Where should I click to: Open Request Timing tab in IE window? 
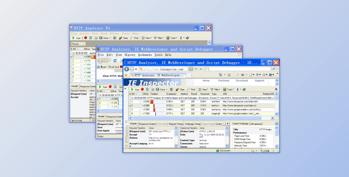pyautogui.click(x=175, y=124)
